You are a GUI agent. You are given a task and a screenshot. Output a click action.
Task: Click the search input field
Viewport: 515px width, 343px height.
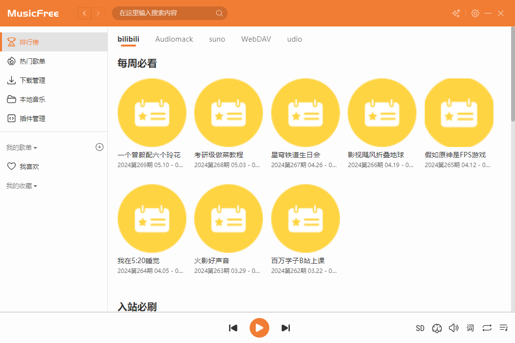pyautogui.click(x=170, y=13)
